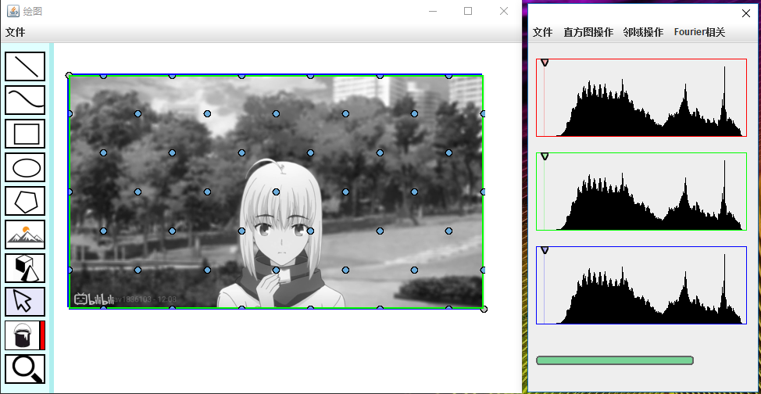Click the gray bottom-right image corner handle
Viewport: 761px width, 394px height.
pyautogui.click(x=484, y=309)
